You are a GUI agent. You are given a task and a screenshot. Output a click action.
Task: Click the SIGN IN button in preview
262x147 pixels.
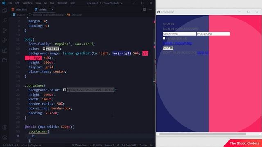168,48
